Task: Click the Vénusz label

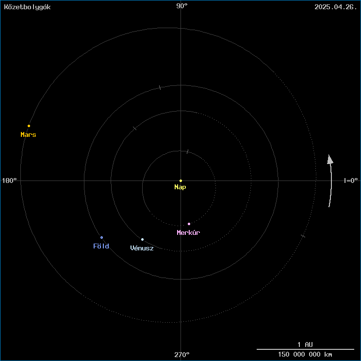Action: pos(142,248)
